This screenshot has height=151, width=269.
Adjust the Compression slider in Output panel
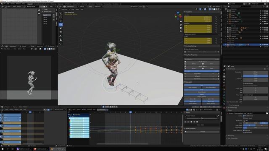point(256,128)
